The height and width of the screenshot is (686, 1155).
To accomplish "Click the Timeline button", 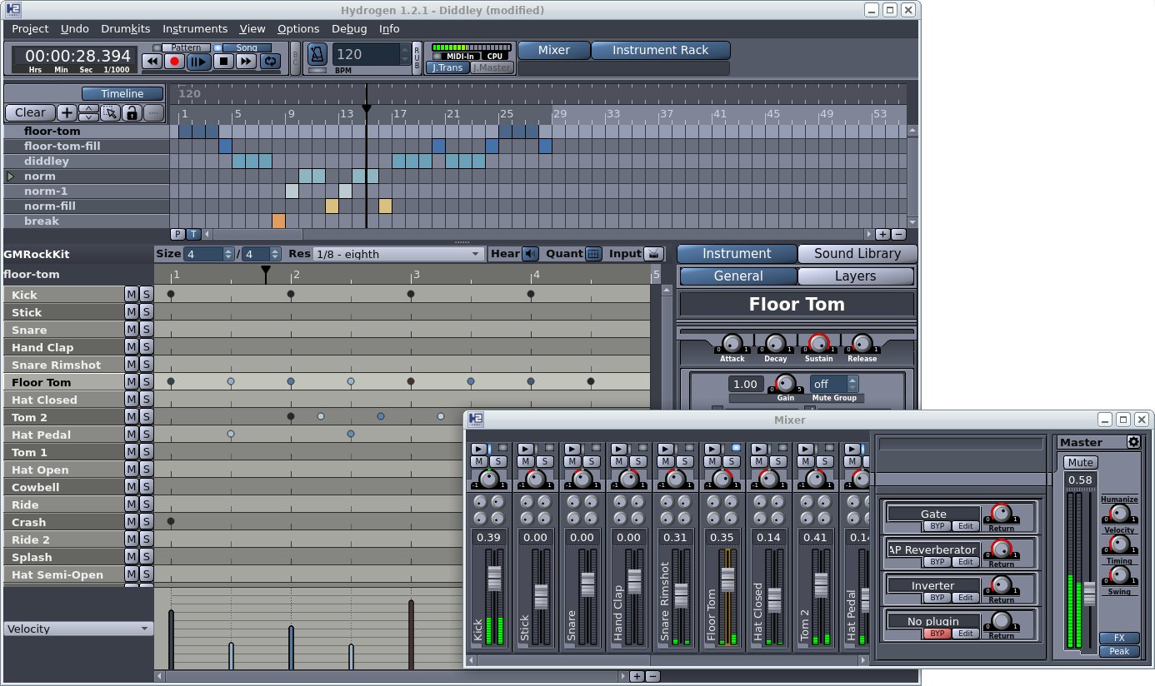I will coord(122,94).
